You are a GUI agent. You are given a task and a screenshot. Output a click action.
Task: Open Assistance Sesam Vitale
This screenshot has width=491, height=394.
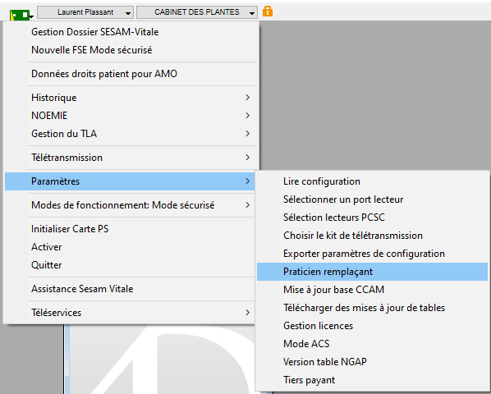131,289
